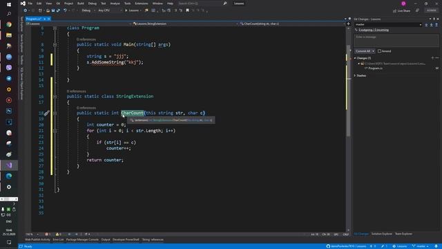Click the pin icon on Program.cs tab
This screenshot has width=442, height=249.
(x=44, y=19)
